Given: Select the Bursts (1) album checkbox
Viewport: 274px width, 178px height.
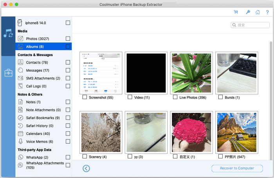Looking at the screenshot, I should point(220,97).
